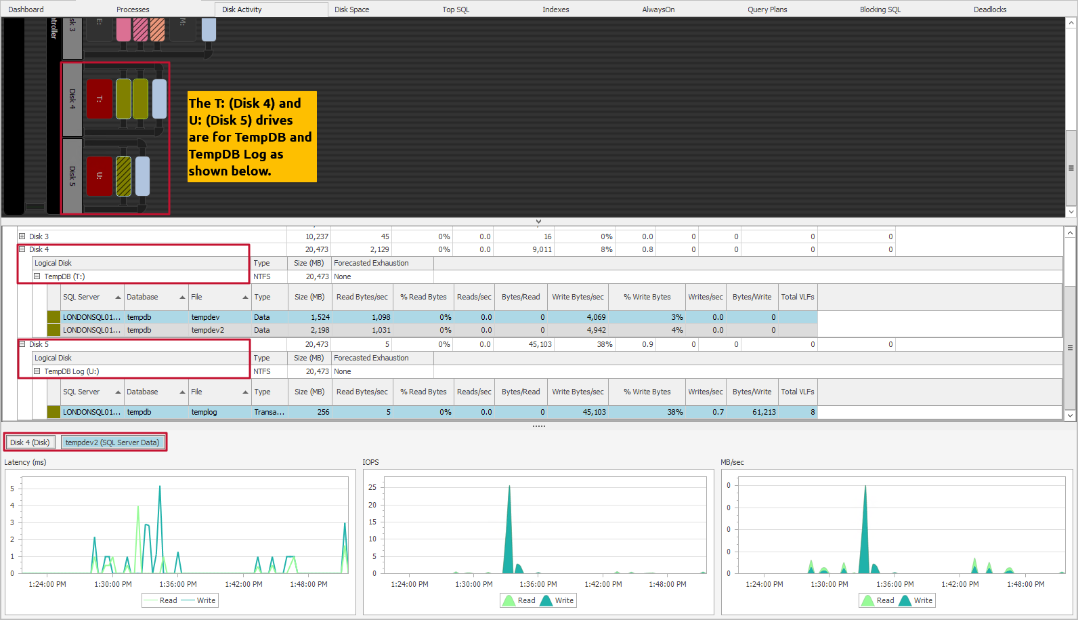Viewport: 1078px width, 620px height.
Task: Click the grid scrollbar up arrow
Action: point(1071,232)
